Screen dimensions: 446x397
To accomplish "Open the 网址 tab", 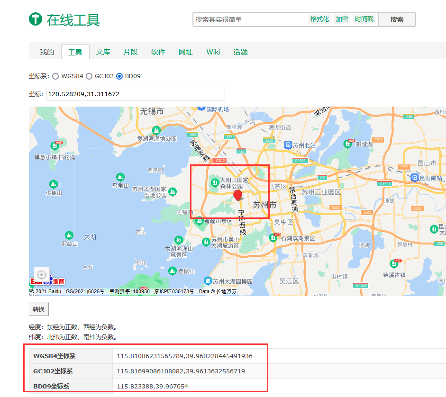I will 185,52.
